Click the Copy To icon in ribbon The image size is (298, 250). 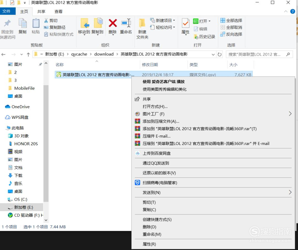click(97, 24)
